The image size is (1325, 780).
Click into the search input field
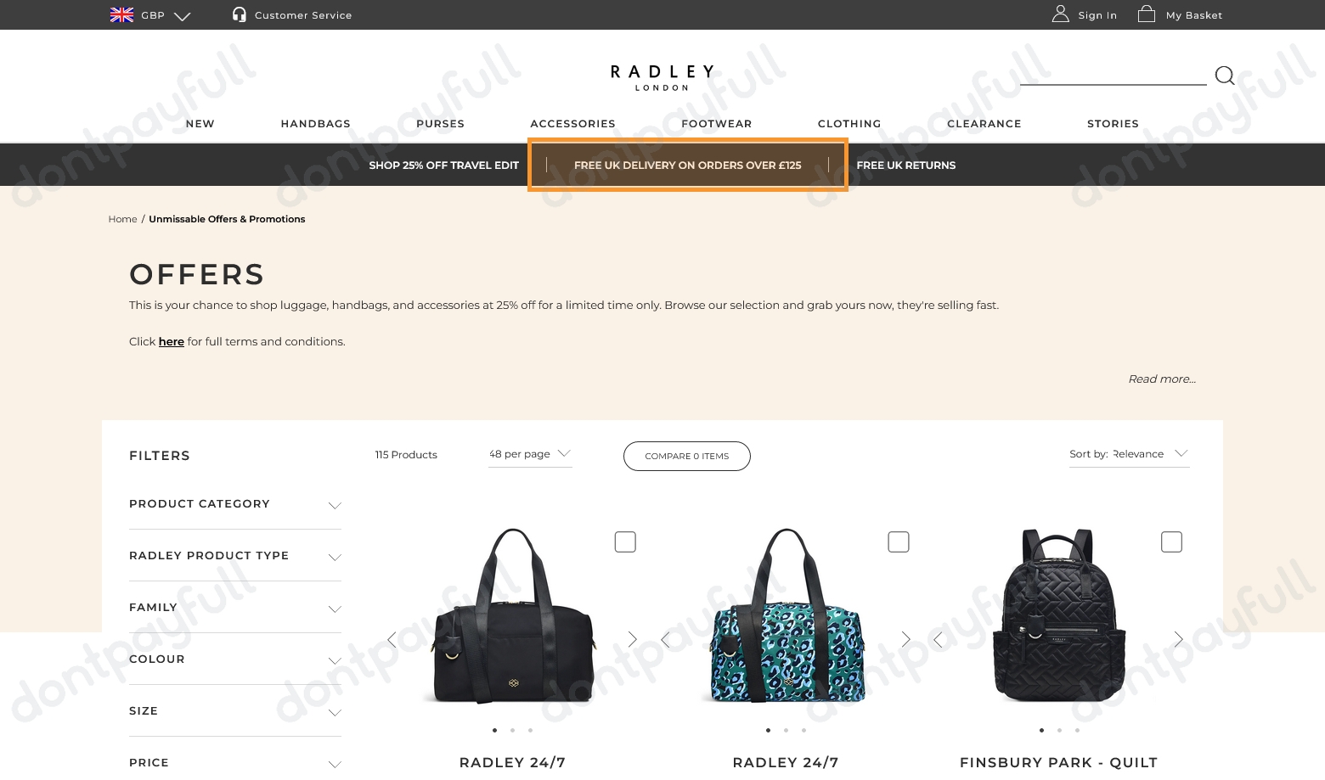pyautogui.click(x=1113, y=75)
